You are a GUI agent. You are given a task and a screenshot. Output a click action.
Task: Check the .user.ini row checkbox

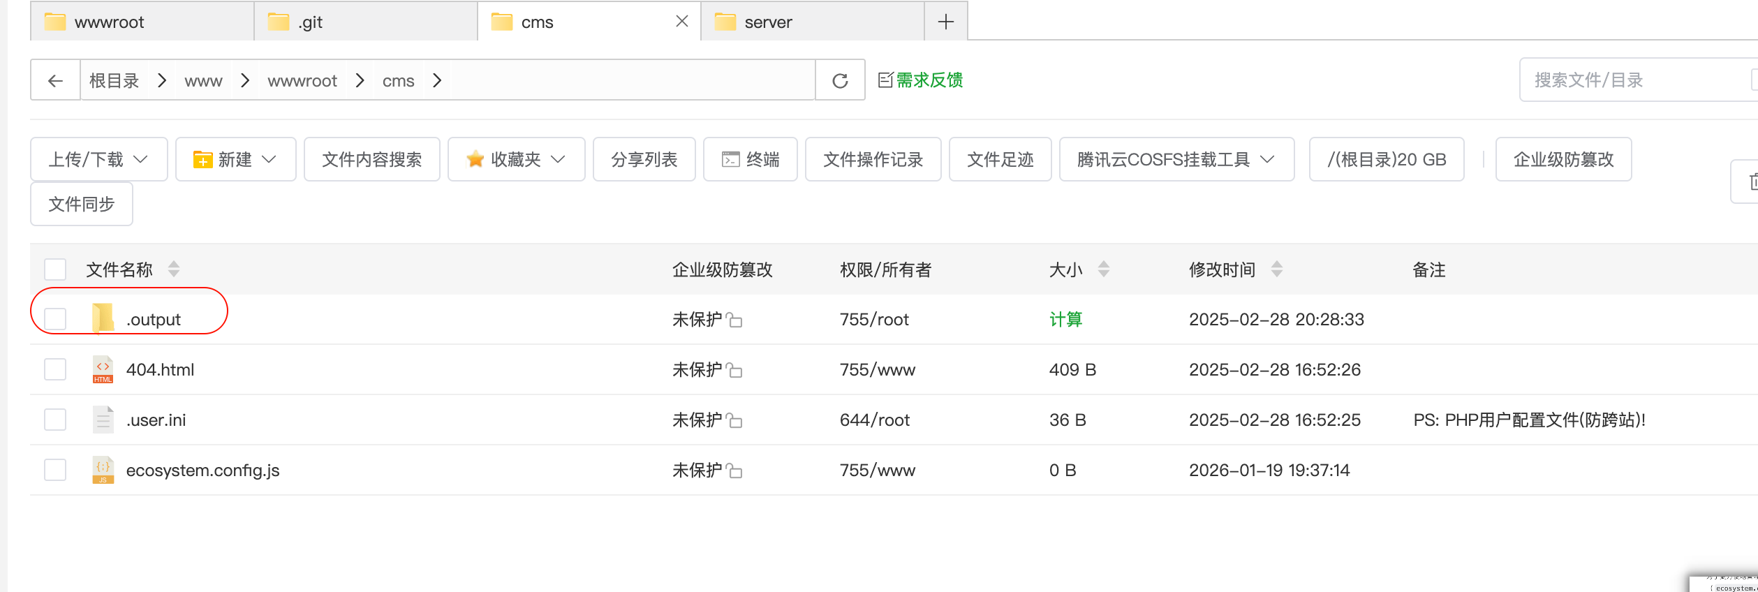[x=55, y=420]
